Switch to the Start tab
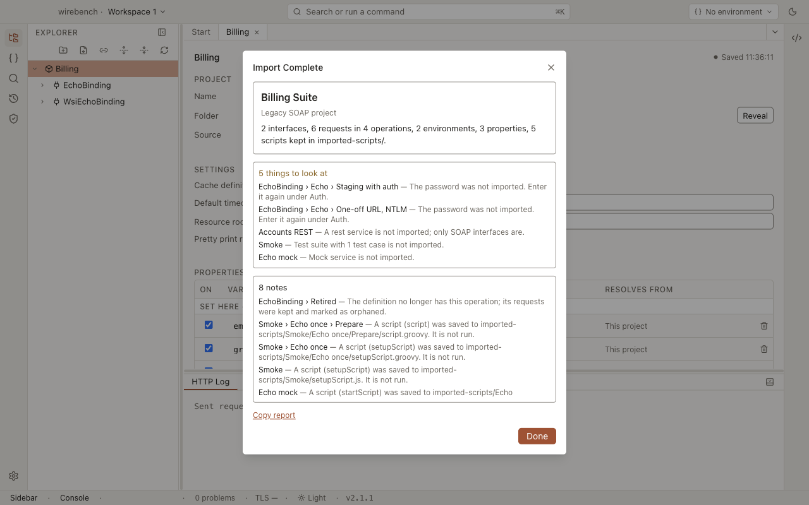The width and height of the screenshot is (809, 505). (201, 32)
